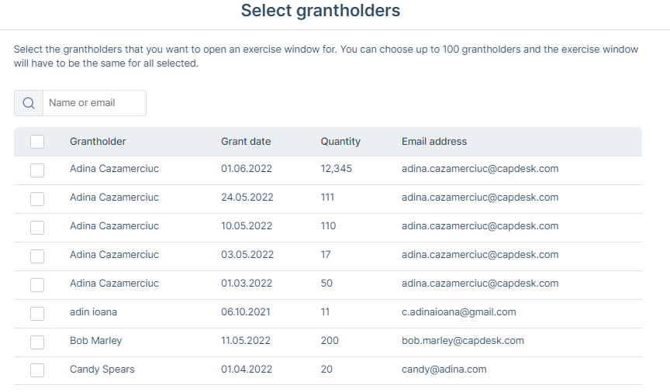
Task: Check the adin ioana row checkbox
Action: (x=37, y=314)
